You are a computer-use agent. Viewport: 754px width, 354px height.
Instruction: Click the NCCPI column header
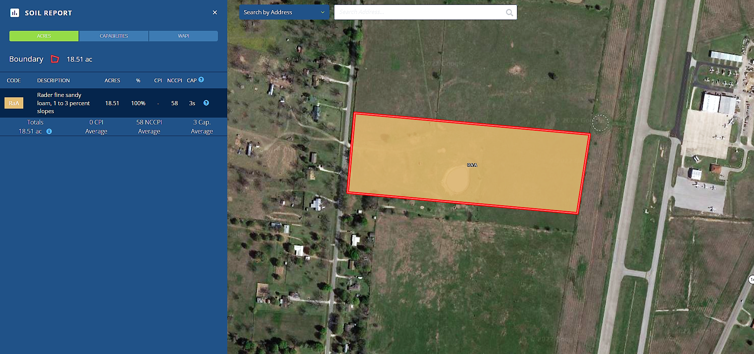[174, 80]
